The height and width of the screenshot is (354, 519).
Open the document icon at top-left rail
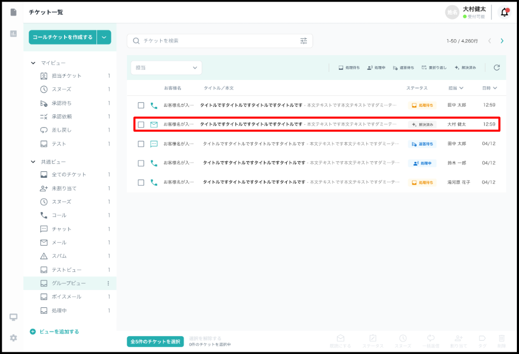pyautogui.click(x=13, y=12)
